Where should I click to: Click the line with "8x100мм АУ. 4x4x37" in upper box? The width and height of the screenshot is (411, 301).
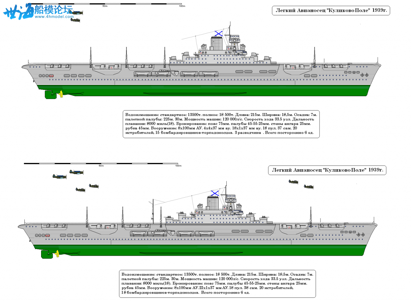[211, 128]
